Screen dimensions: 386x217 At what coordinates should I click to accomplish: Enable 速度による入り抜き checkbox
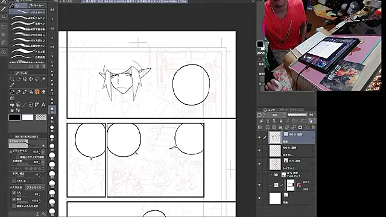point(14,206)
